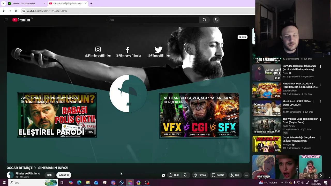
Task: Open options menu for Musti Kusti video
Action: (x=320, y=102)
